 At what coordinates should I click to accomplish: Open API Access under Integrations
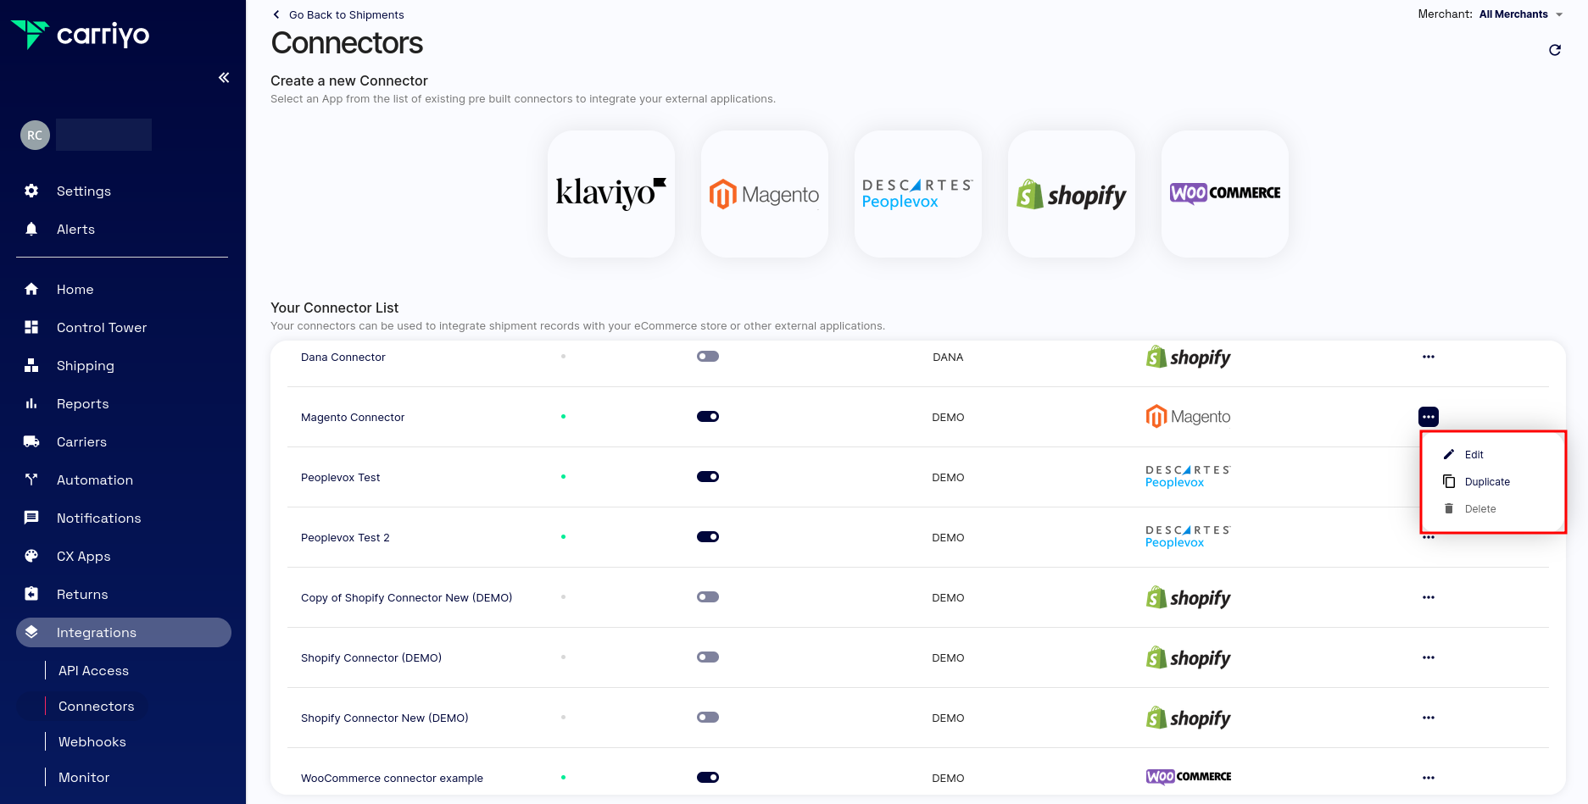coord(93,671)
